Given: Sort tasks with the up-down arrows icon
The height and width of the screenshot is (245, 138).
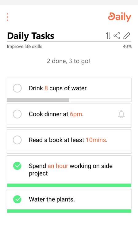Looking at the screenshot, I should [108, 36].
